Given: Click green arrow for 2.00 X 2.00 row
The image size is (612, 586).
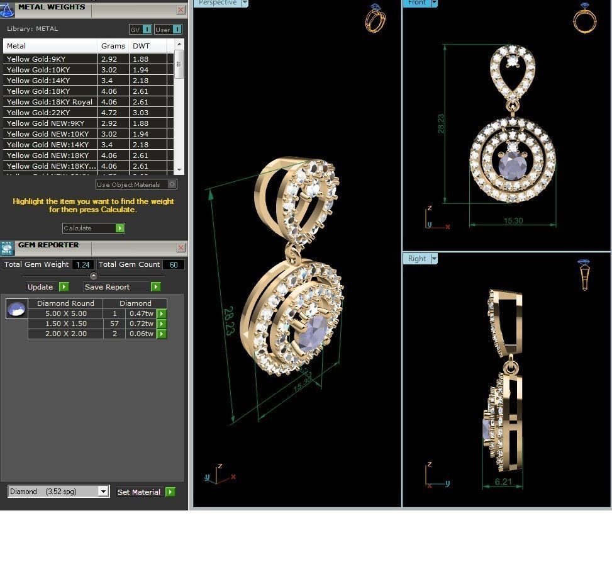Looking at the screenshot, I should coord(161,334).
